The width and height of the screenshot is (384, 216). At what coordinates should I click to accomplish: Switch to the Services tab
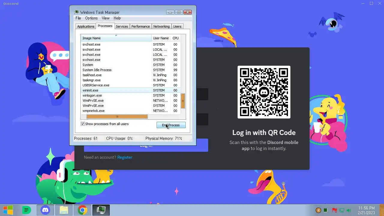click(x=122, y=26)
